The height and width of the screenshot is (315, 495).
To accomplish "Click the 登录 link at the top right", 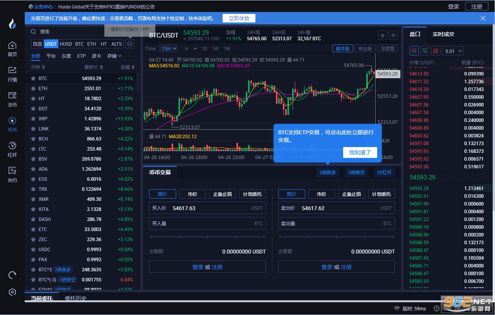I will [x=453, y=7].
